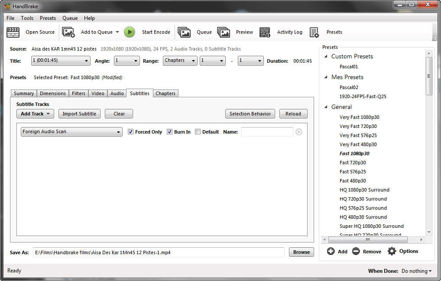
Task: Select the Very Fast 576p25 preset
Action: tap(358, 135)
